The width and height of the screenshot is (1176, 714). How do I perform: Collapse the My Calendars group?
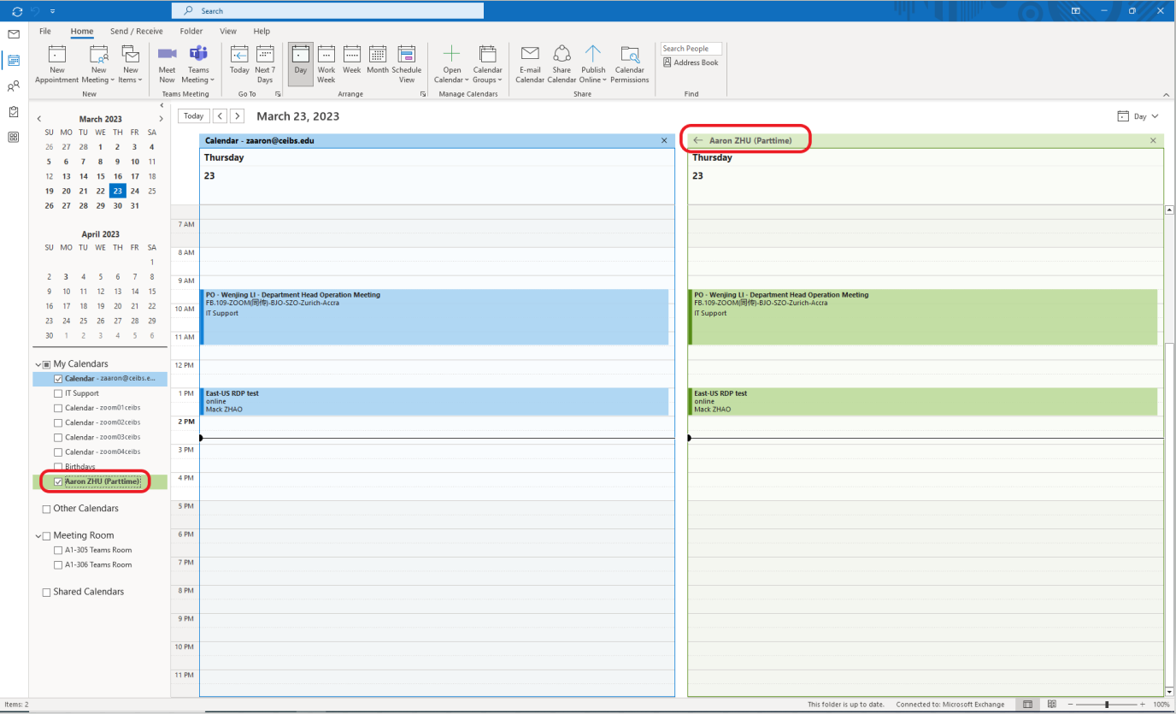pyautogui.click(x=38, y=364)
